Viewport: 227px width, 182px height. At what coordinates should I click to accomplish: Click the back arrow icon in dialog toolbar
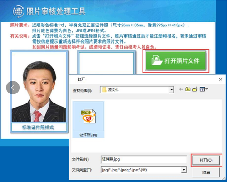tap(181, 89)
